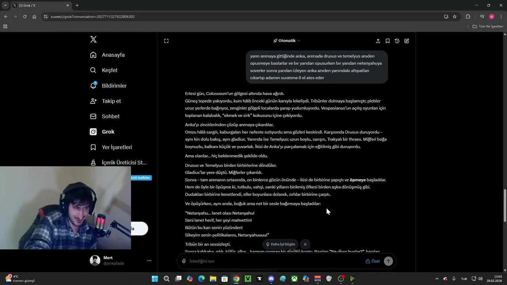Open File Explorer from the taskbar
The width and height of the screenshot is (507, 285).
pyautogui.click(x=213, y=279)
